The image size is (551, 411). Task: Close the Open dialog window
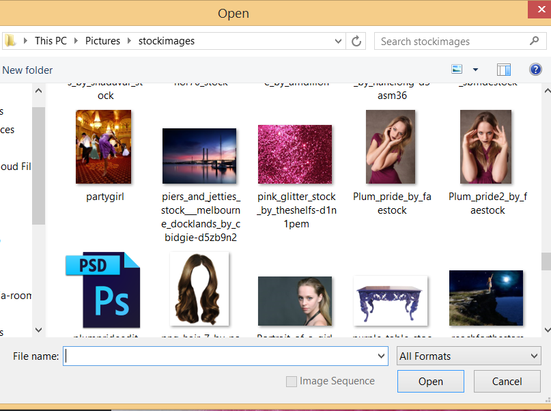click(541, 9)
